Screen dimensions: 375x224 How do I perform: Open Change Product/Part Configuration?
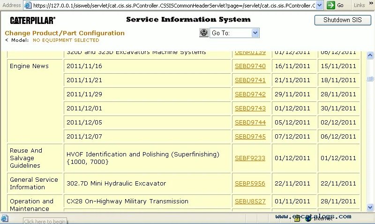(x=65, y=33)
